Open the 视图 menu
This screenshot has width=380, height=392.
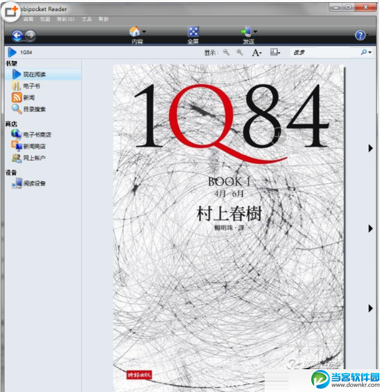[45, 19]
